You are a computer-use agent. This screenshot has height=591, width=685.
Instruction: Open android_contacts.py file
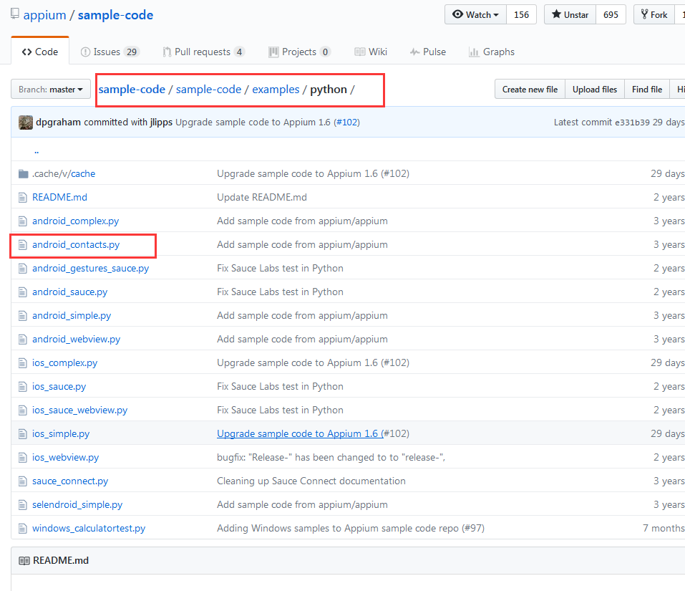tap(76, 244)
